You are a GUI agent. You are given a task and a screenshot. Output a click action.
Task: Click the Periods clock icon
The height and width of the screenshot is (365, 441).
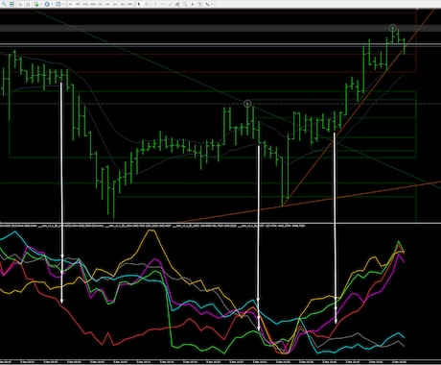click(47, 4)
